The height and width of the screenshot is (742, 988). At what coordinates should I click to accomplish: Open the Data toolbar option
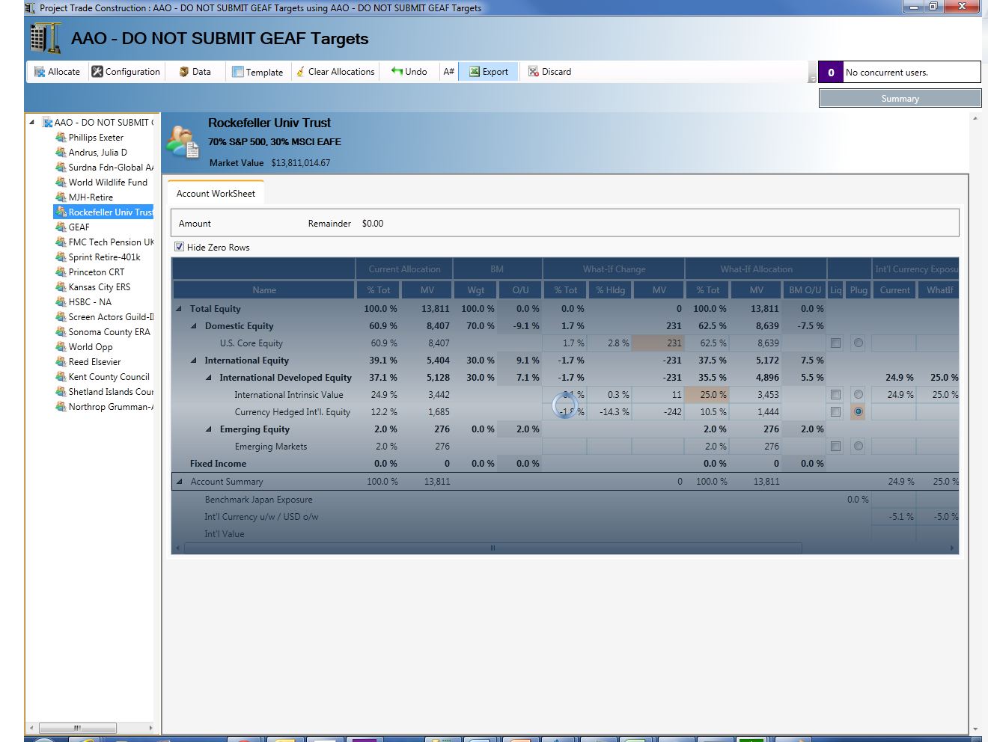[x=195, y=72]
